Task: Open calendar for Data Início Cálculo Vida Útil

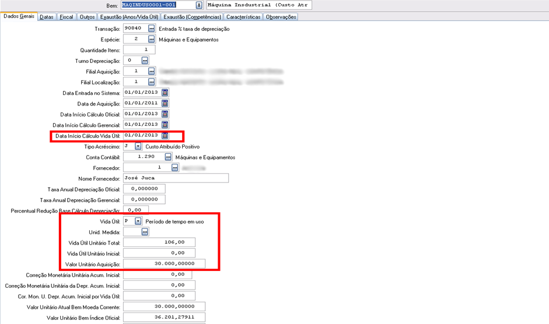Action: [x=165, y=135]
